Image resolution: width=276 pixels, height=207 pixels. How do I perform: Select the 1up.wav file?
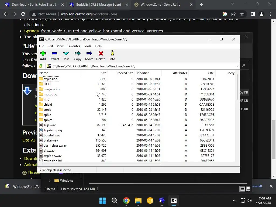(50, 125)
